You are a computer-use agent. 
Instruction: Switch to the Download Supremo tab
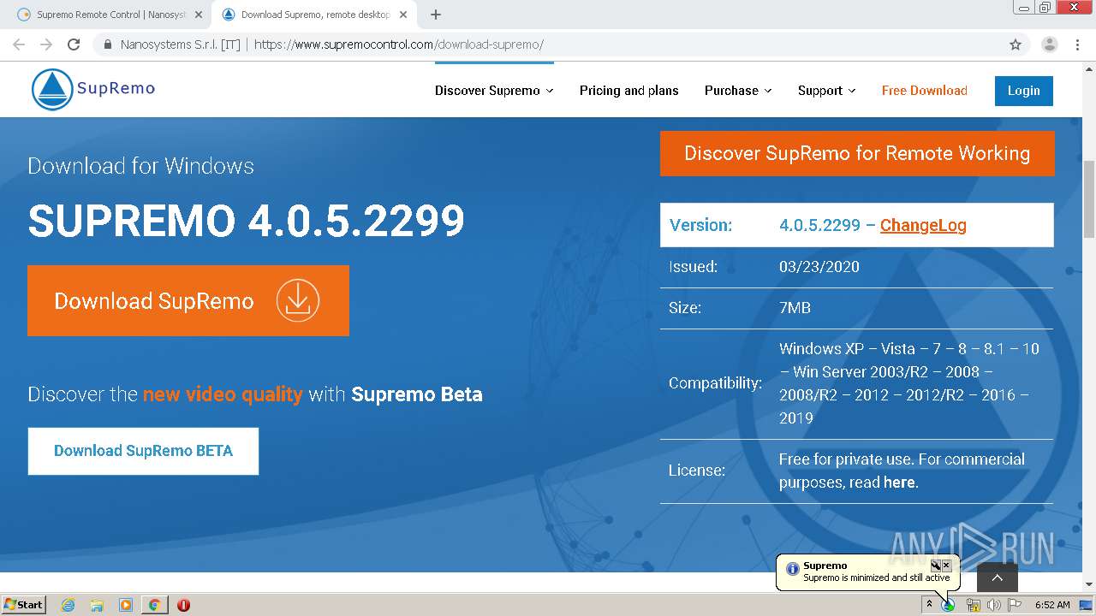315,15
